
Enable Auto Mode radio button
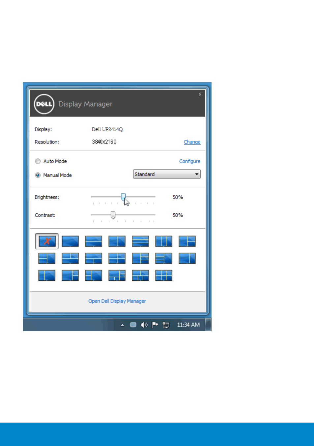[x=38, y=161]
